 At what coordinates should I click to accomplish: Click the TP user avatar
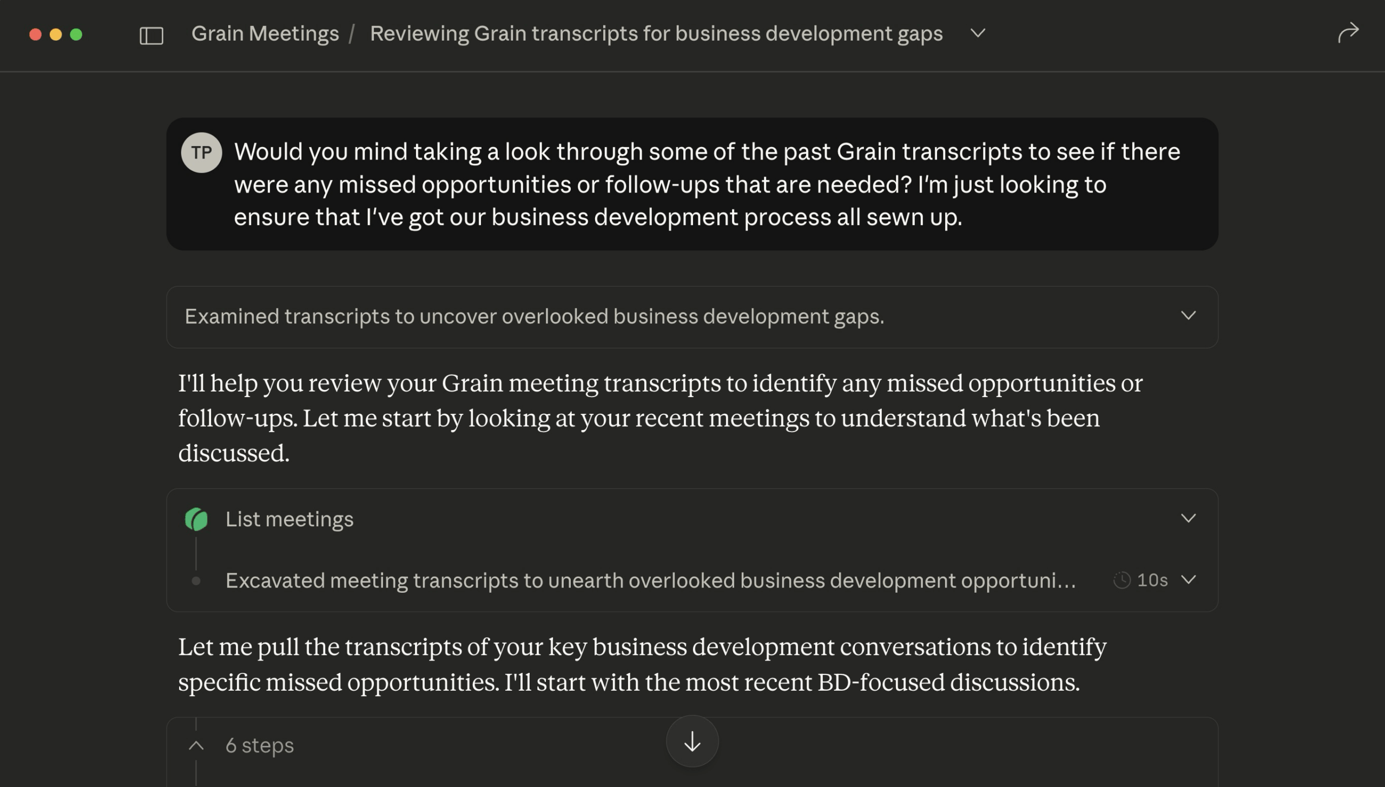click(x=201, y=153)
